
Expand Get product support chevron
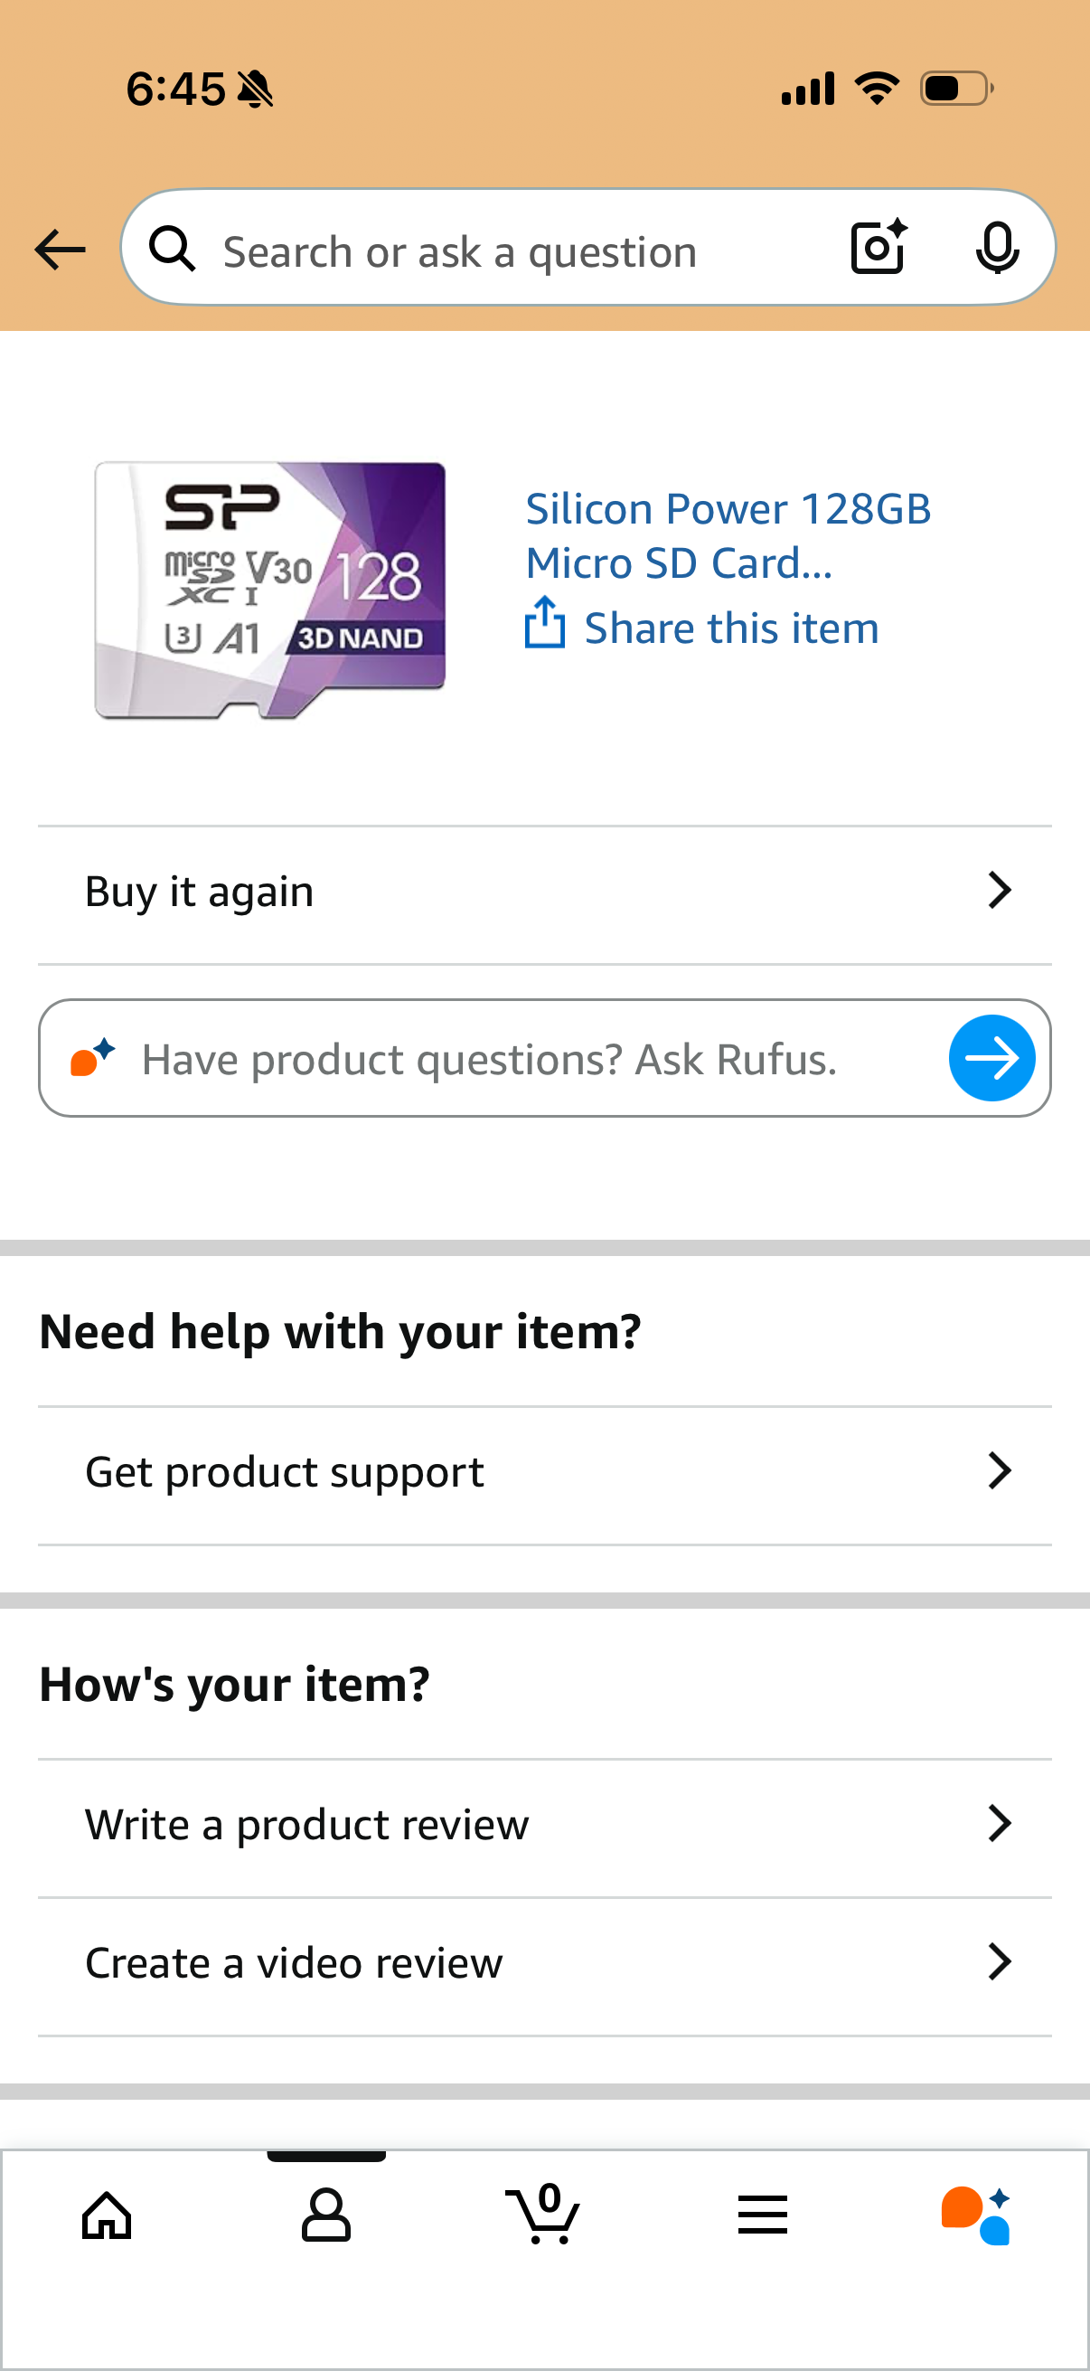[1000, 1471]
